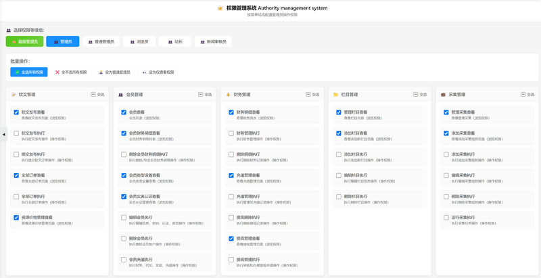
Task: Enable the 删除会员财务明细执行 permission
Action: 124,154
